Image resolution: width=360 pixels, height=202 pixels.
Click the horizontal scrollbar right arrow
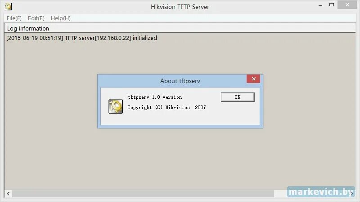352,194
